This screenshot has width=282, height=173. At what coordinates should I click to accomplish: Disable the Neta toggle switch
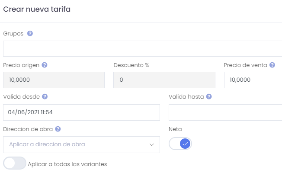(180, 144)
